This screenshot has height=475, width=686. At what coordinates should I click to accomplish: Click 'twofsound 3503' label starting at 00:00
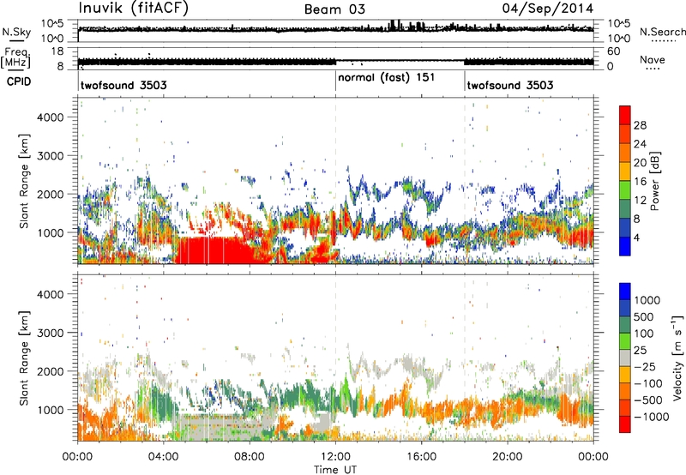coord(123,85)
